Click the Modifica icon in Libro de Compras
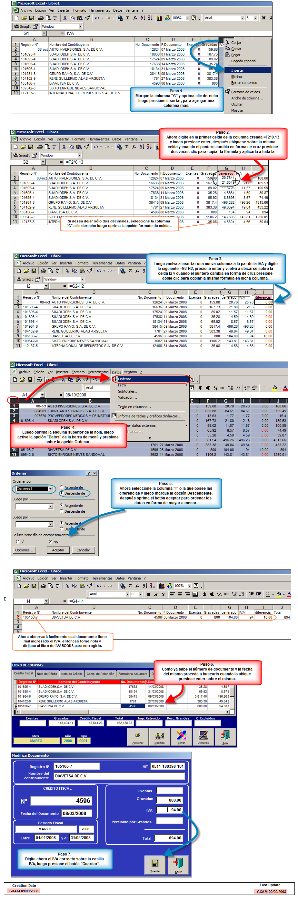 [160, 737]
